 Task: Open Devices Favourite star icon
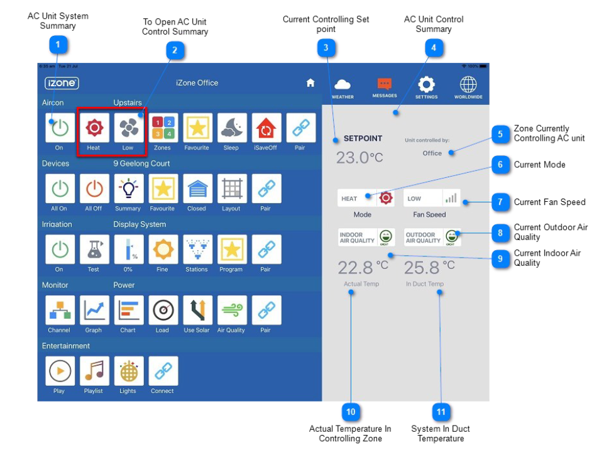(163, 189)
